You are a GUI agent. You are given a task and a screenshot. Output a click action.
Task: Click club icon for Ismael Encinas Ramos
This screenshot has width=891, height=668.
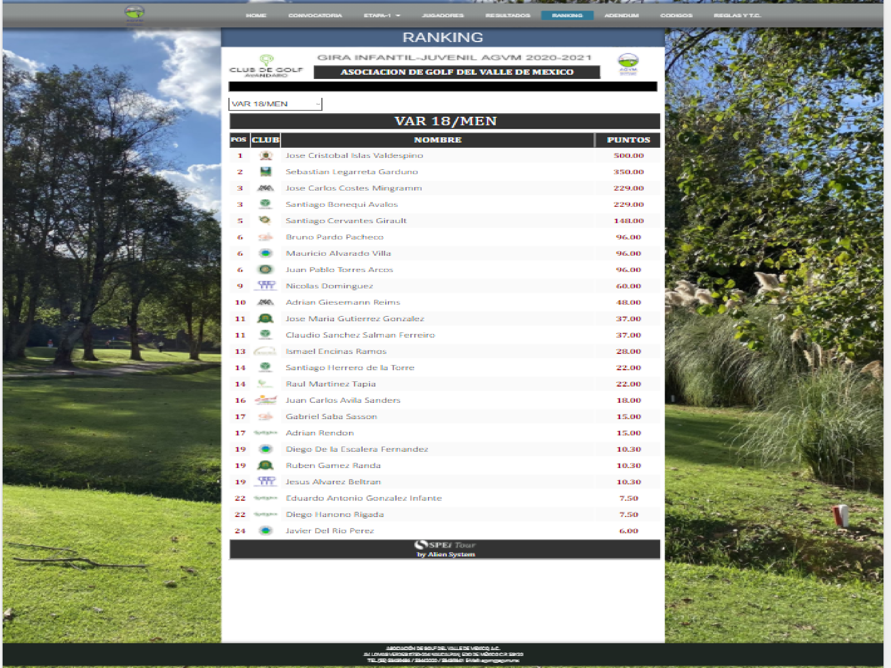[x=264, y=351]
